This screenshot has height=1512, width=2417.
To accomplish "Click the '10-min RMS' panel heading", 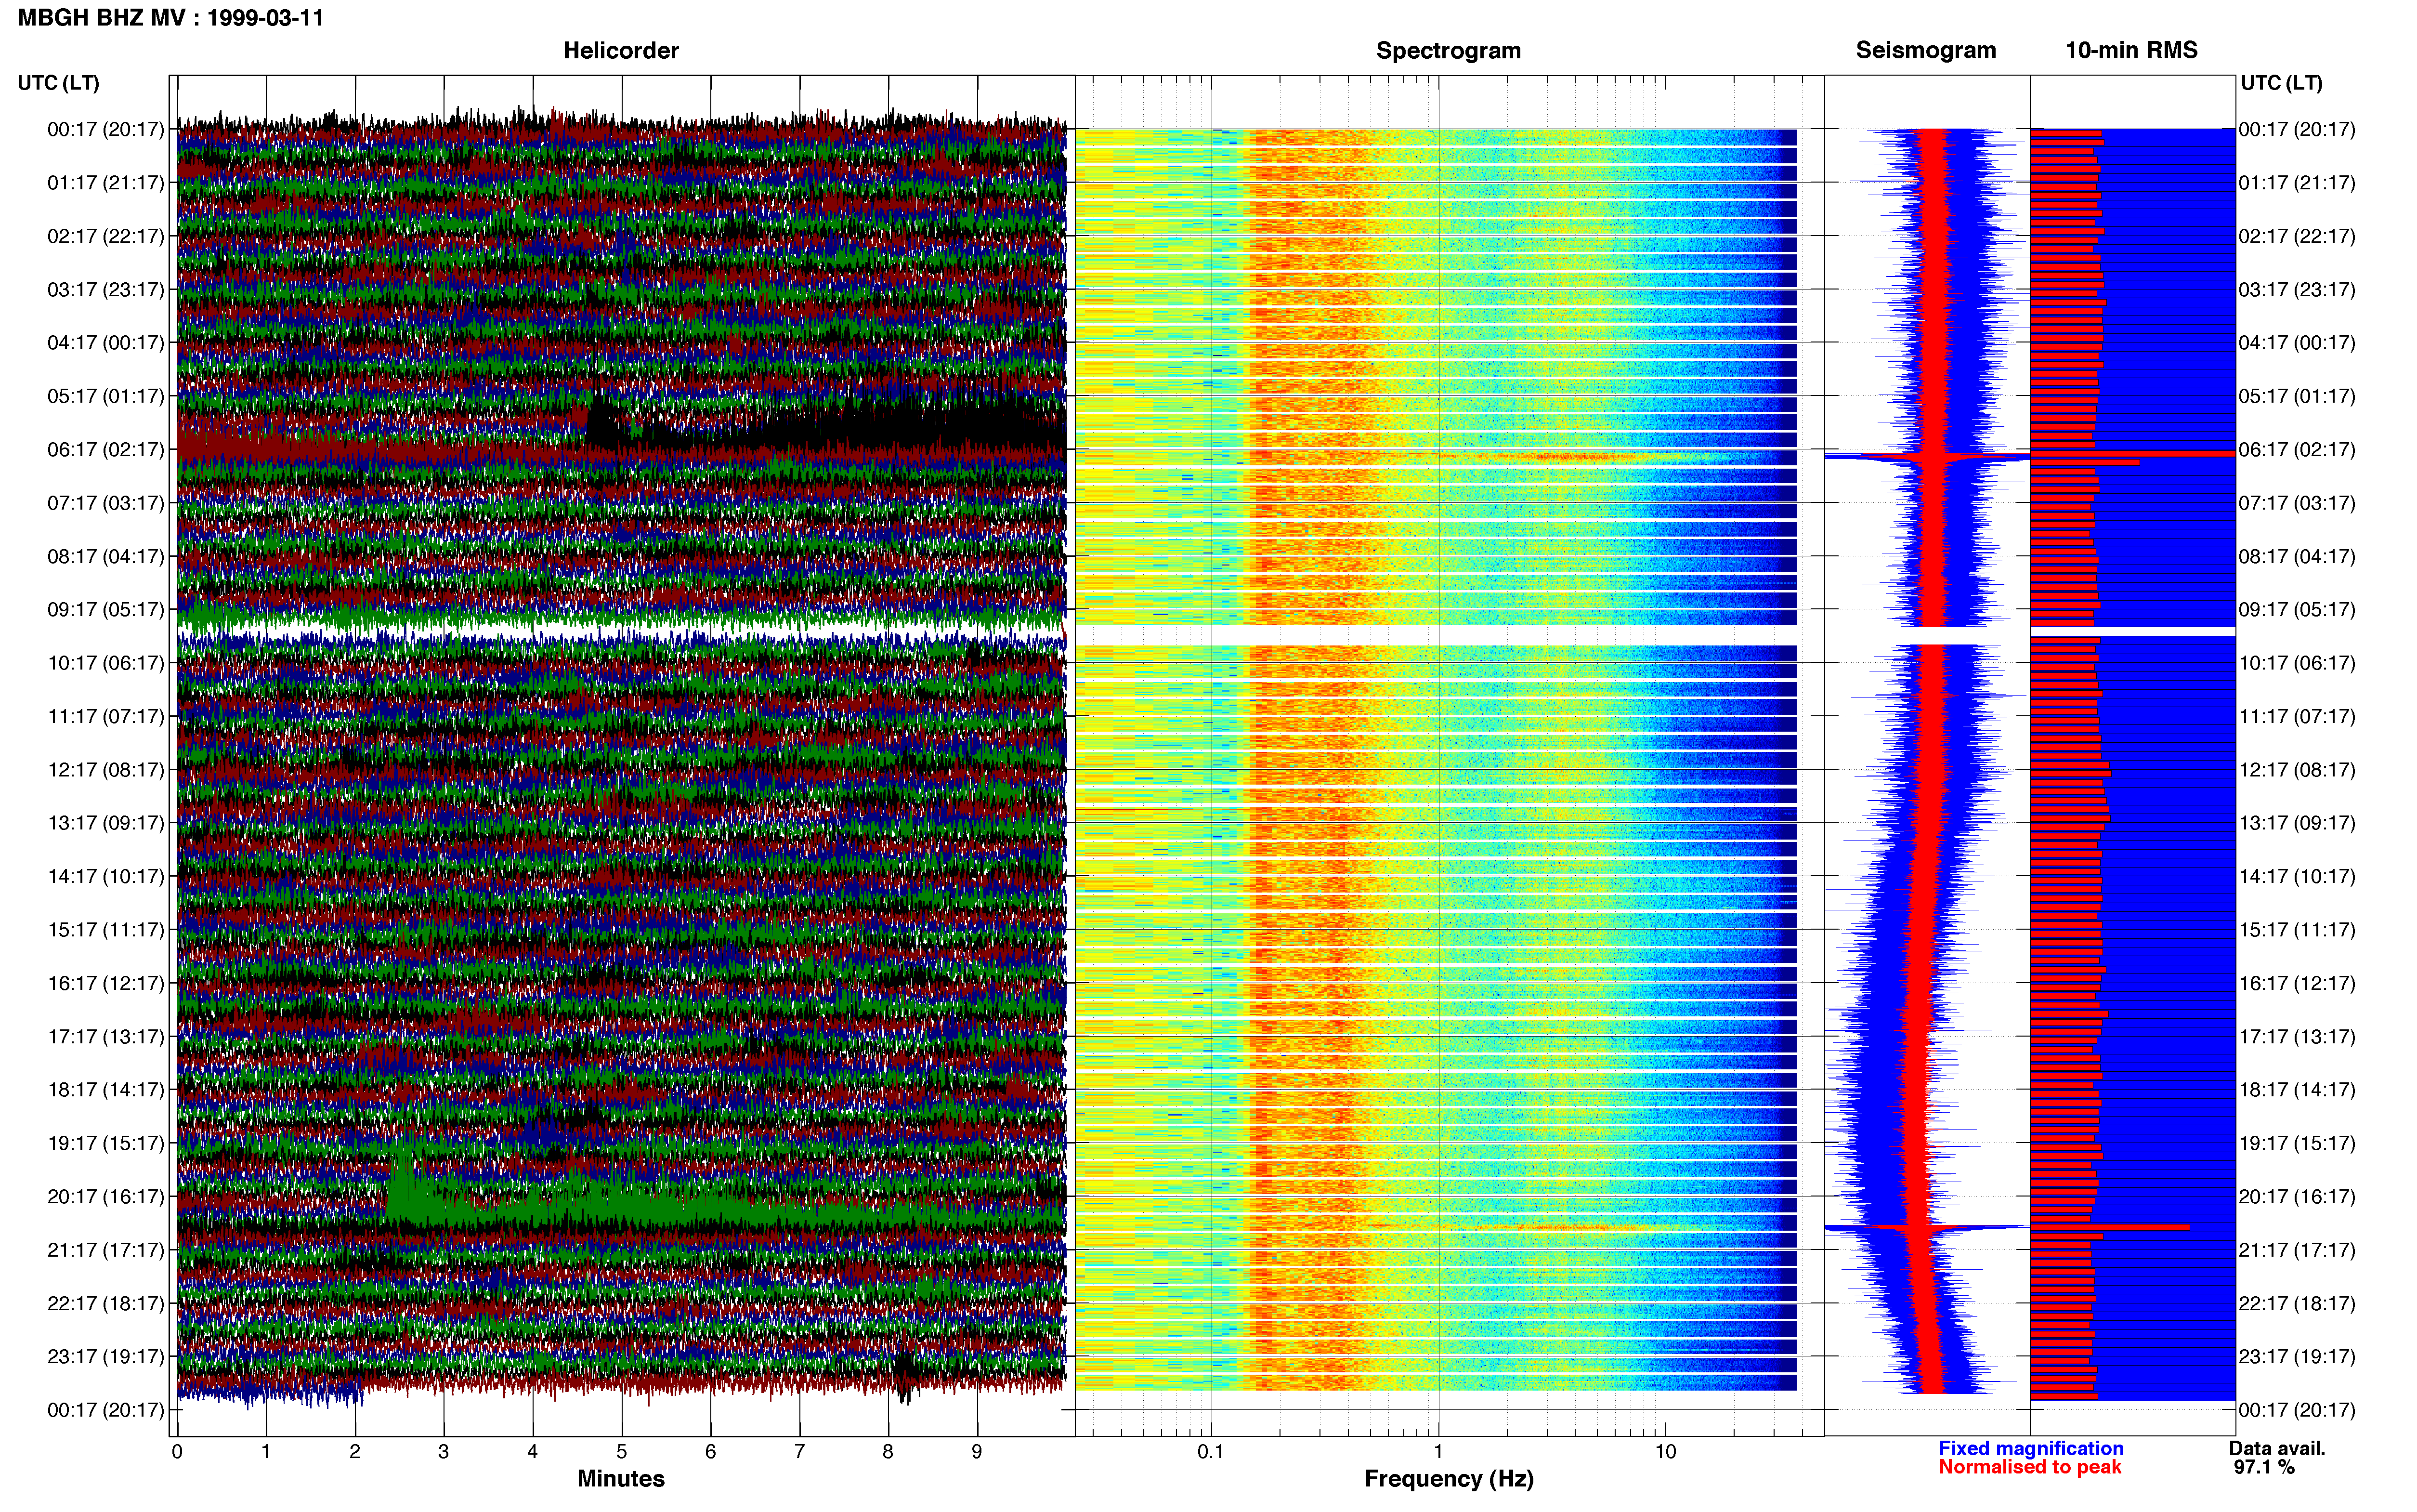I will tap(2131, 50).
